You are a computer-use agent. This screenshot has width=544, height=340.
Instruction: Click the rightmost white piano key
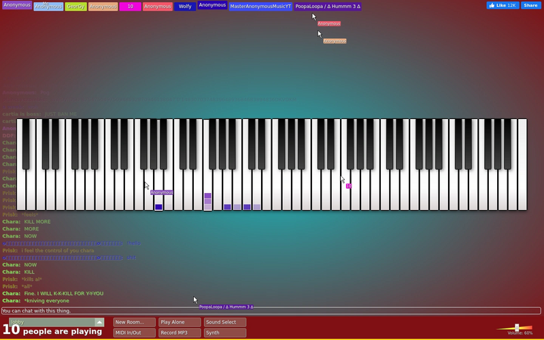tap(522, 165)
